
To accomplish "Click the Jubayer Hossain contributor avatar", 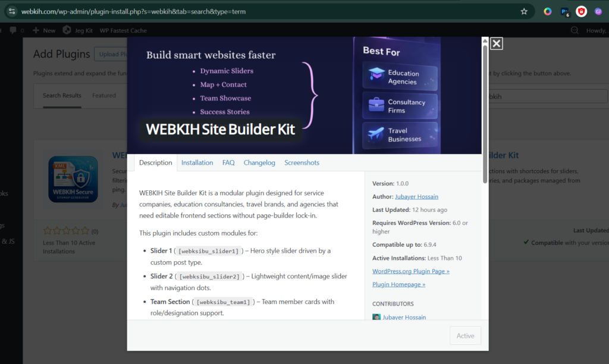I will coord(376,318).
